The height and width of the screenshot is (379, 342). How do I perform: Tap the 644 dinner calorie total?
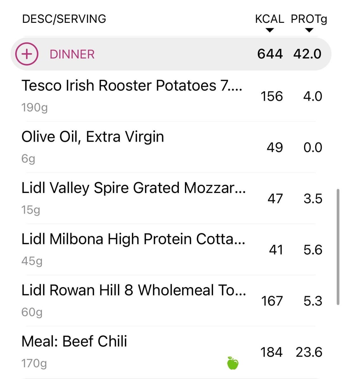pos(270,54)
